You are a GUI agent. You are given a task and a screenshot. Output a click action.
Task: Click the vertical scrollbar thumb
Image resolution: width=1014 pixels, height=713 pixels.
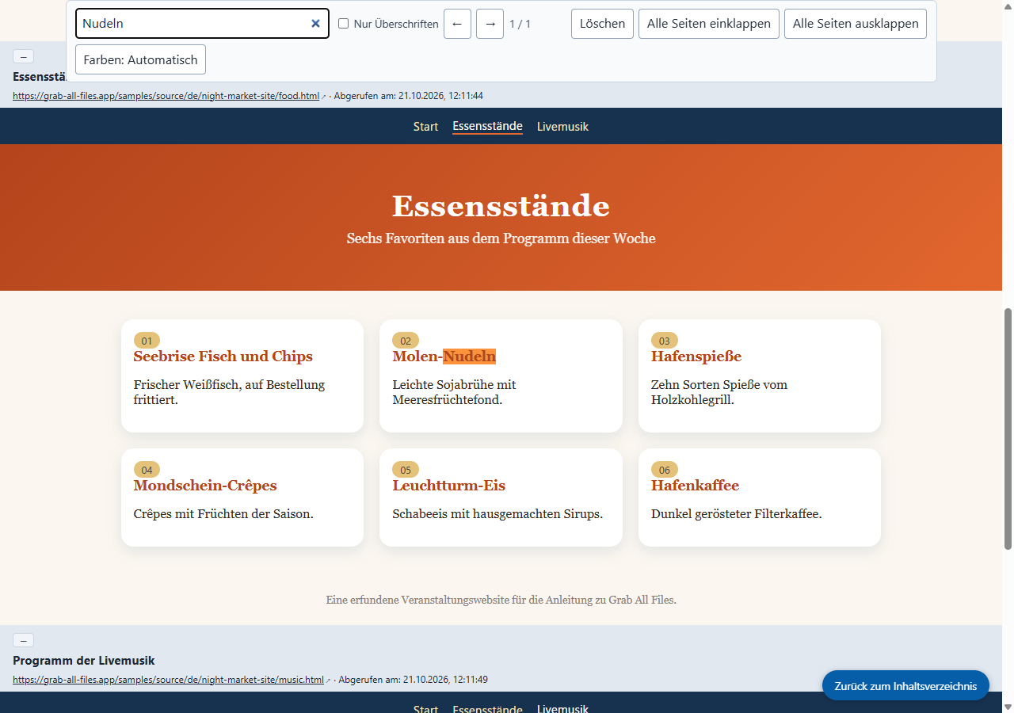click(x=1008, y=428)
